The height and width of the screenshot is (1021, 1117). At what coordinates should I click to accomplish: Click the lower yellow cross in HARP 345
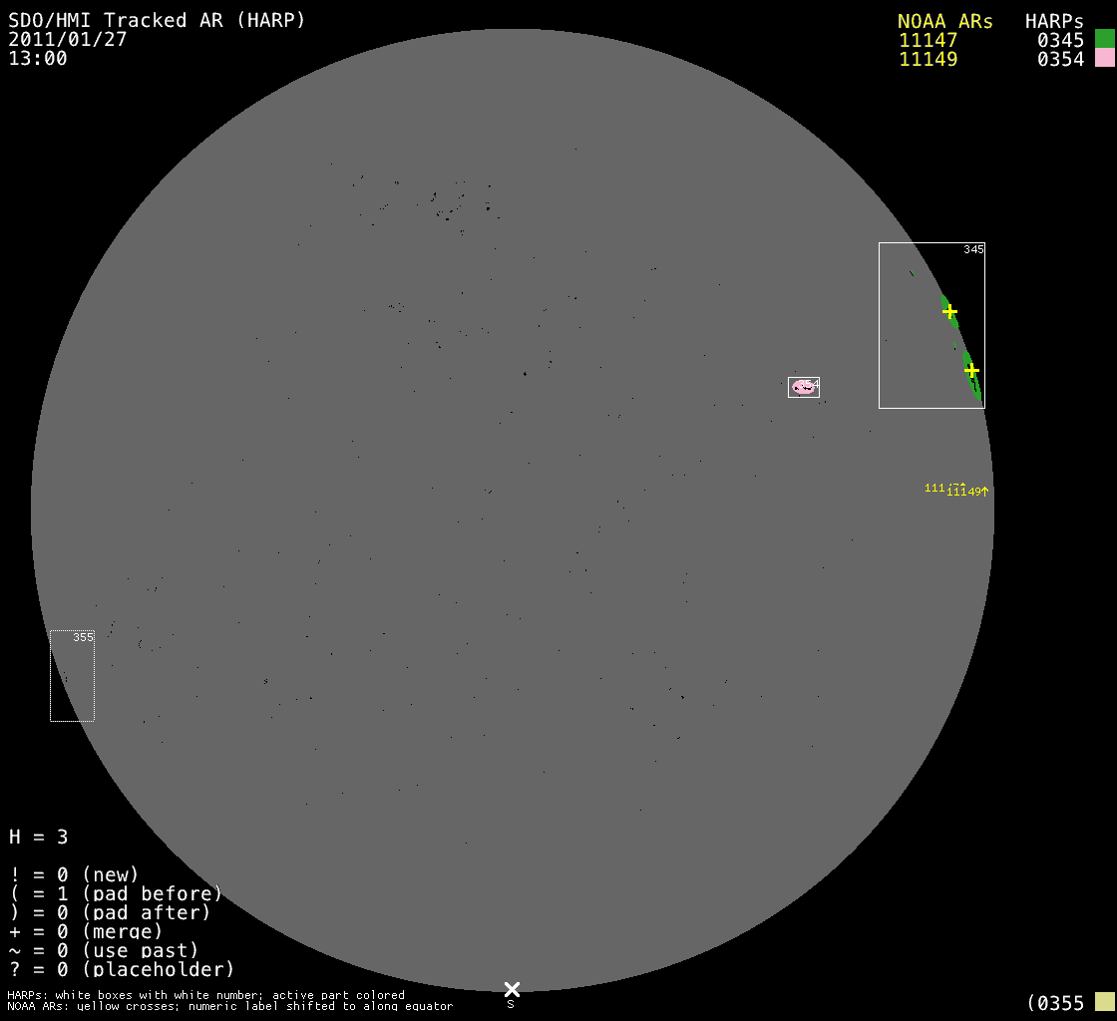pyautogui.click(x=971, y=371)
